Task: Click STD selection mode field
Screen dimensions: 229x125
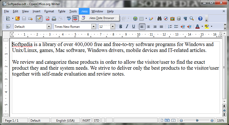Action: click(x=97, y=120)
